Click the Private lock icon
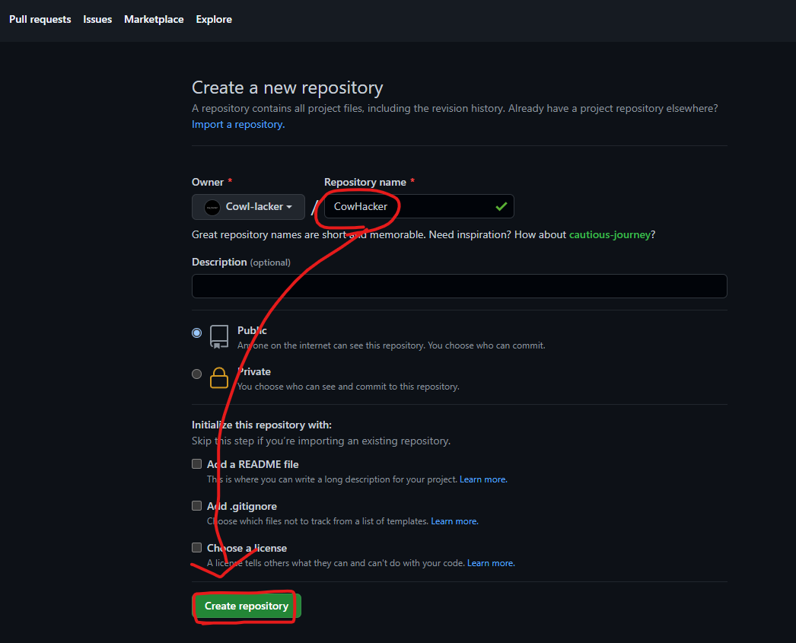This screenshot has height=643, width=796. [219, 377]
